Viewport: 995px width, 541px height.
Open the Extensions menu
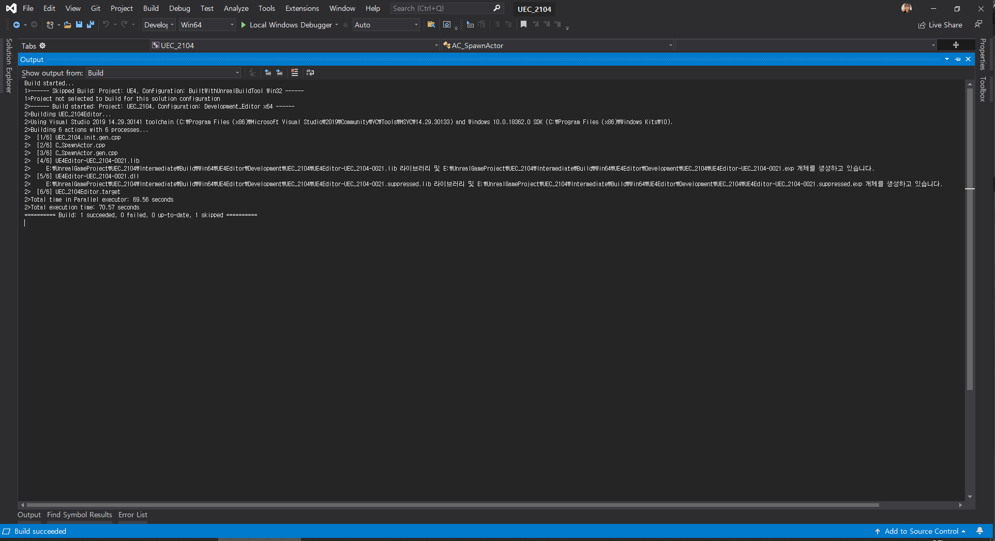click(x=302, y=8)
